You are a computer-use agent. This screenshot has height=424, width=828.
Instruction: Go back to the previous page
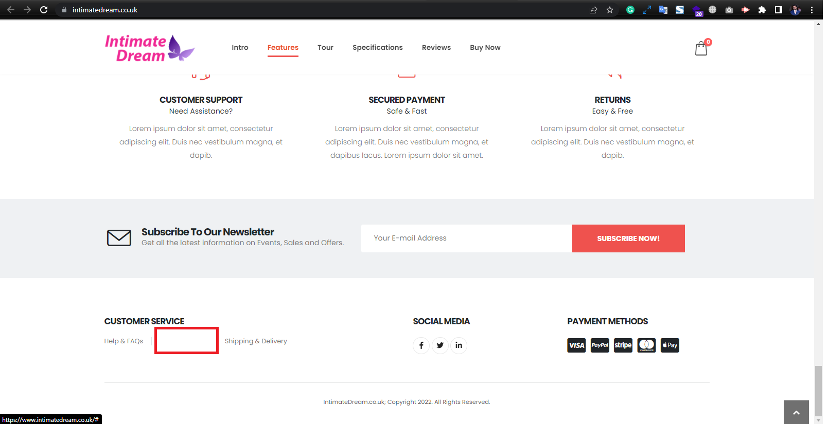coord(11,10)
